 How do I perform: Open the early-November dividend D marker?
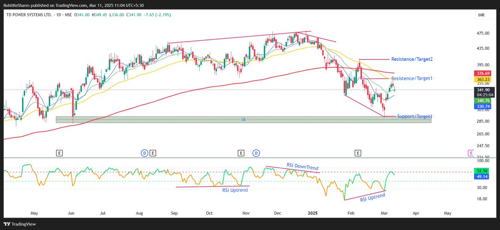point(255,153)
